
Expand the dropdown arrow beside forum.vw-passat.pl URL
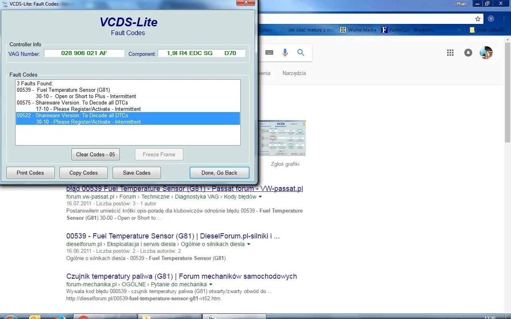click(260, 197)
